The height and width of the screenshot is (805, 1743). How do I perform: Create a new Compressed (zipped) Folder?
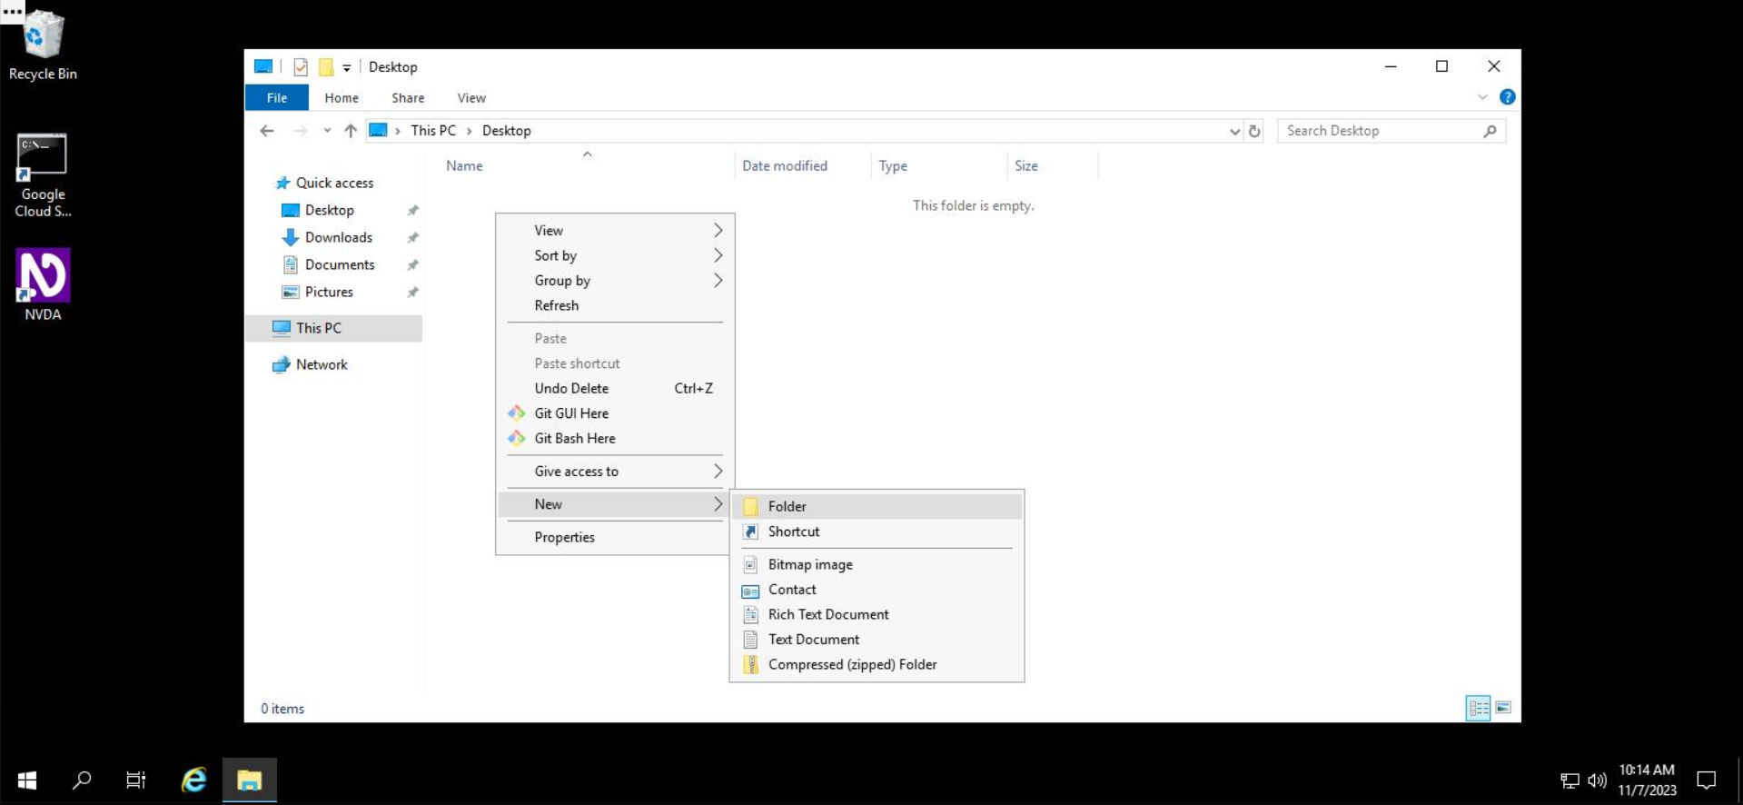pyautogui.click(x=876, y=664)
